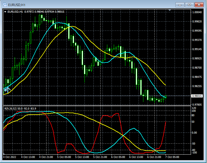
Task: Click the 0.99145 price scale label
Action: [x=197, y=49]
